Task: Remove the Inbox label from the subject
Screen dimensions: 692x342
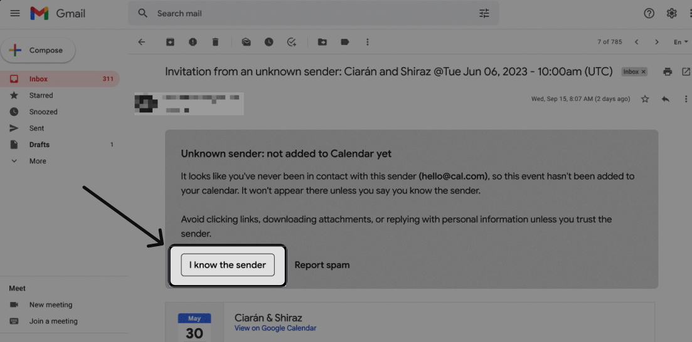Action: [644, 71]
